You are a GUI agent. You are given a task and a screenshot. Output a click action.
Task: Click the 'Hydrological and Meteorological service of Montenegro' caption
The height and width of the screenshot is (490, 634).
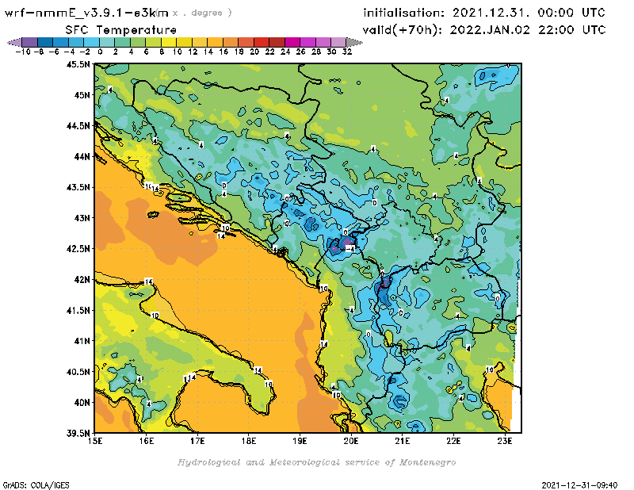coord(316,462)
